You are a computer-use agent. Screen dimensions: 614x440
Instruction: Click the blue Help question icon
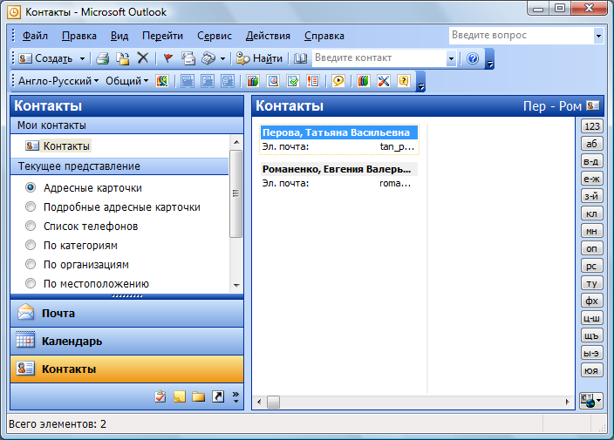point(473,58)
